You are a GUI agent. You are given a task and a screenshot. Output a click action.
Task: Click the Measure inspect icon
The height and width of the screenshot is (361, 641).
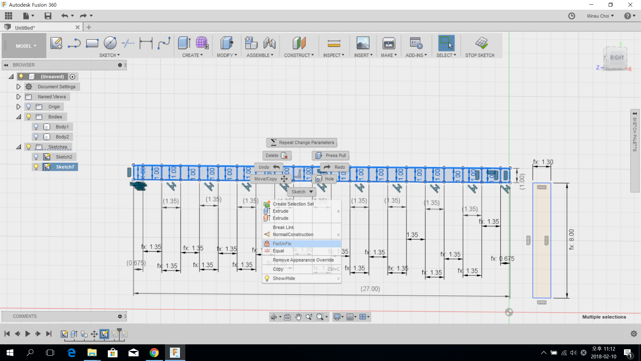tap(334, 43)
